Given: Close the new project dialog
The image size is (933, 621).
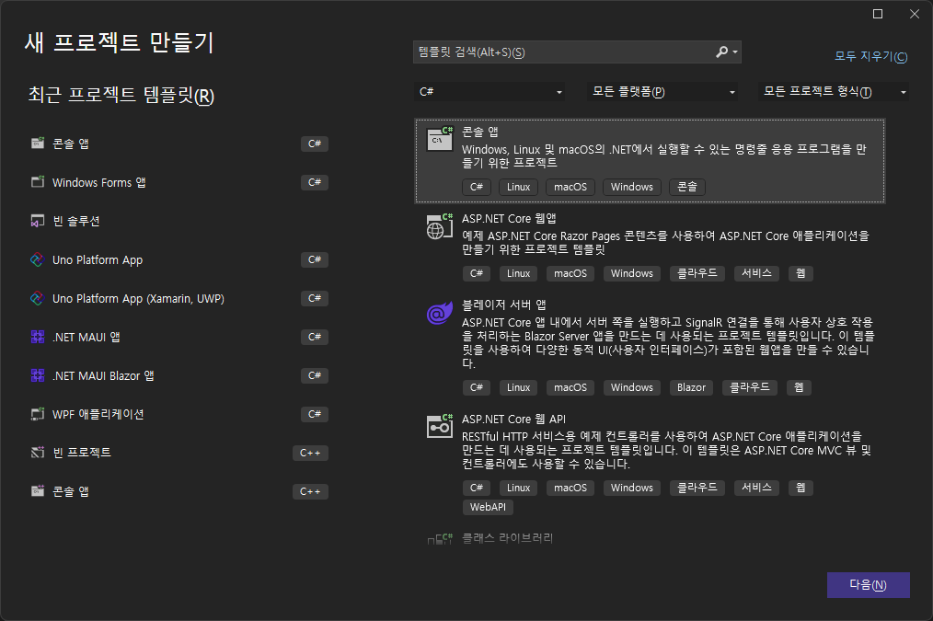Looking at the screenshot, I should (x=915, y=14).
